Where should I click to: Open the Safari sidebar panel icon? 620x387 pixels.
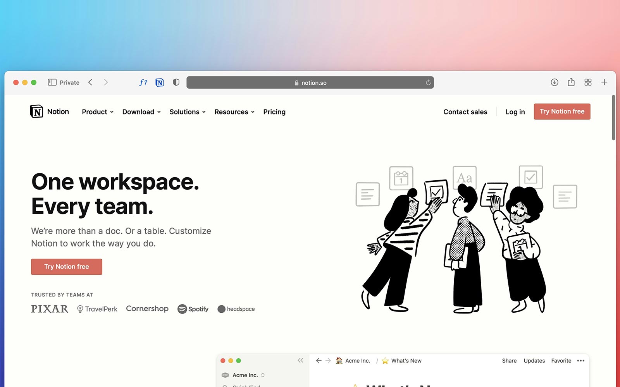(x=52, y=82)
